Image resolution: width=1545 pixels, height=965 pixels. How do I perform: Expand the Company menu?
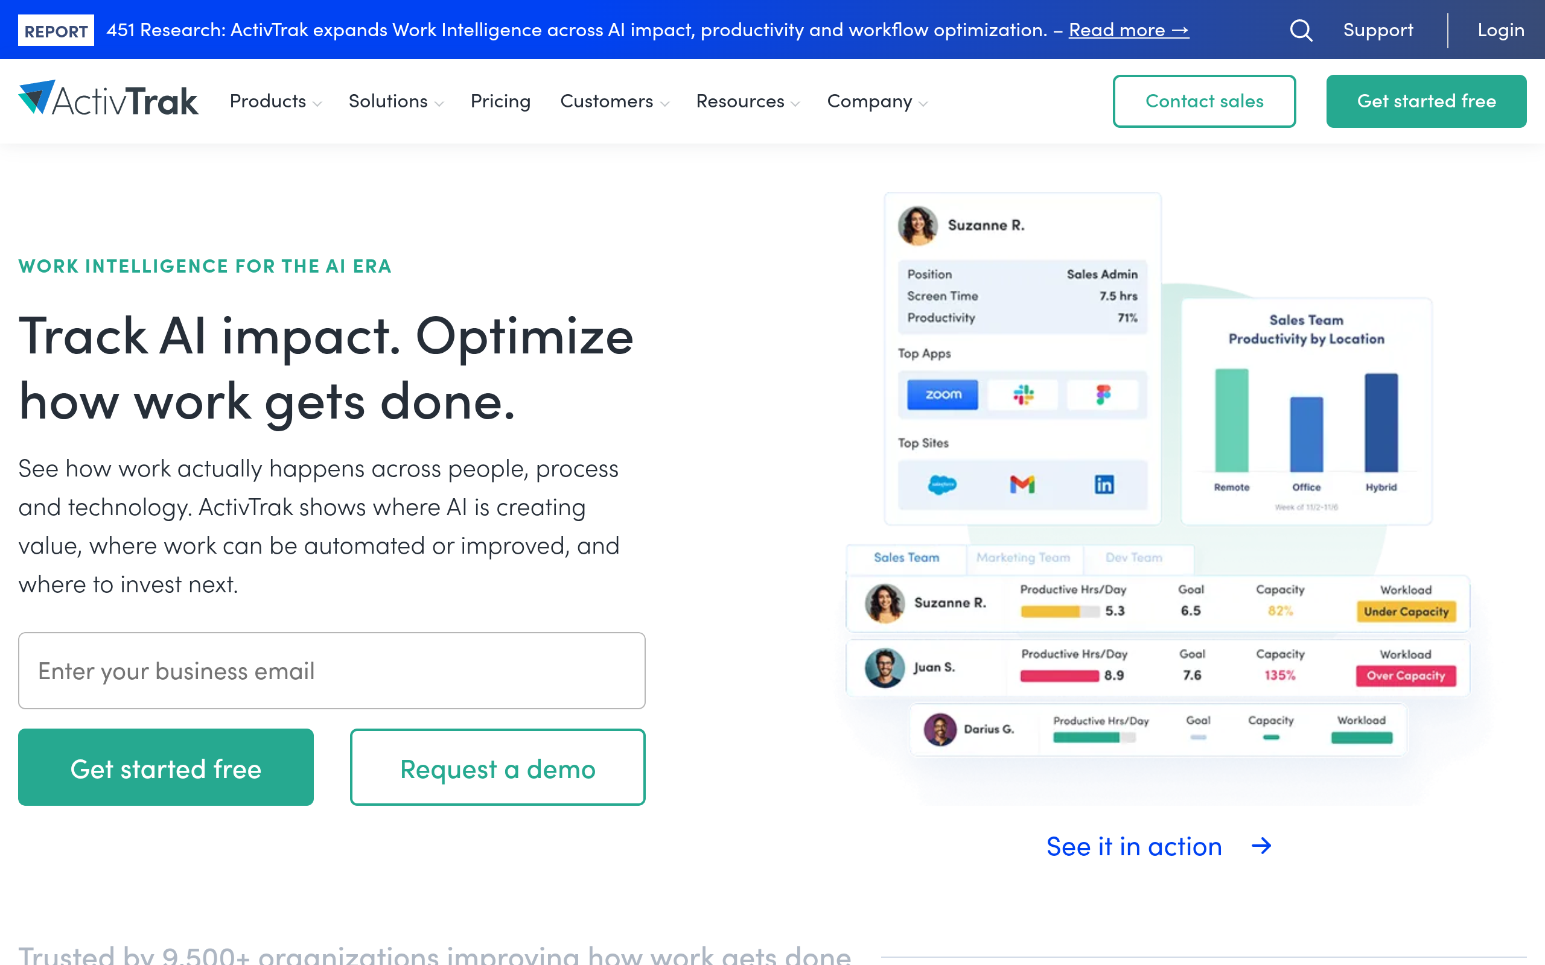(877, 101)
